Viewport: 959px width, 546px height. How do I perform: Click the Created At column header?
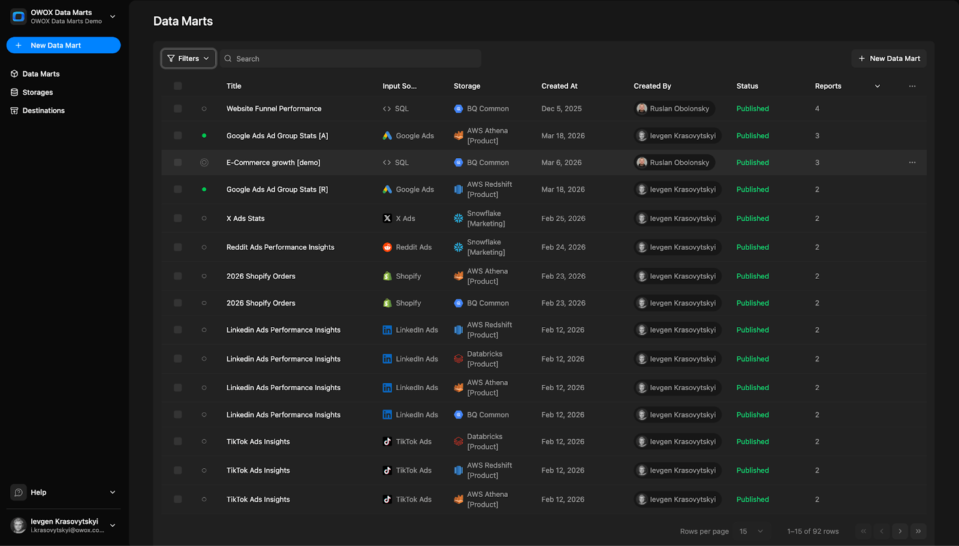pos(559,86)
